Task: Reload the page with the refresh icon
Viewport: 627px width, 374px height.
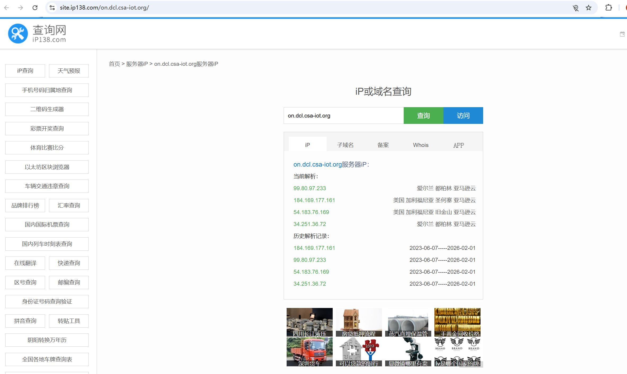Action: pyautogui.click(x=35, y=8)
